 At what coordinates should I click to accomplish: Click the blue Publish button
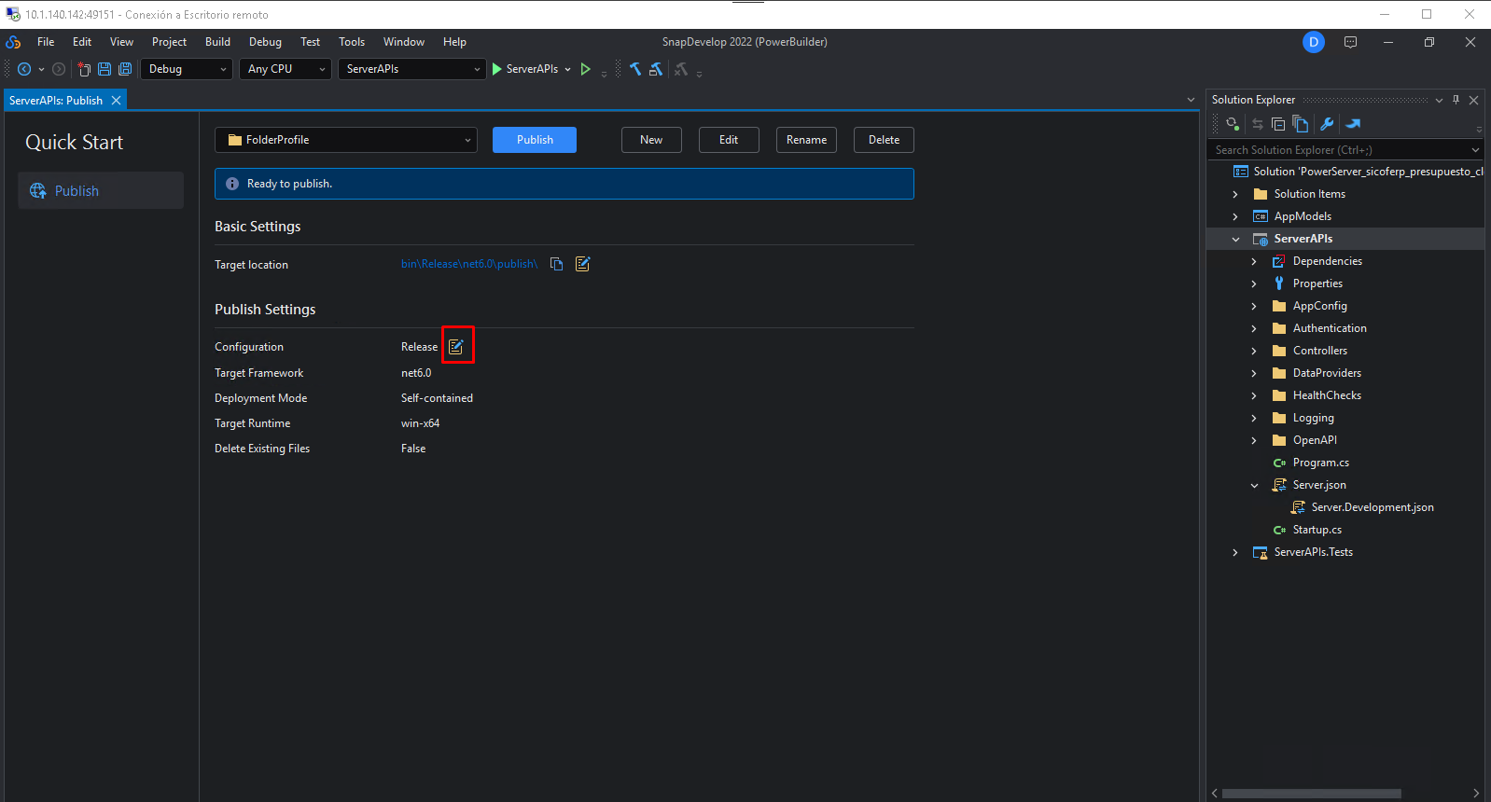click(x=535, y=140)
